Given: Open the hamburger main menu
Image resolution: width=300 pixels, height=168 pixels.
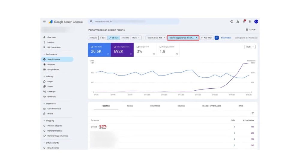Looking at the screenshot, I should (44, 21).
